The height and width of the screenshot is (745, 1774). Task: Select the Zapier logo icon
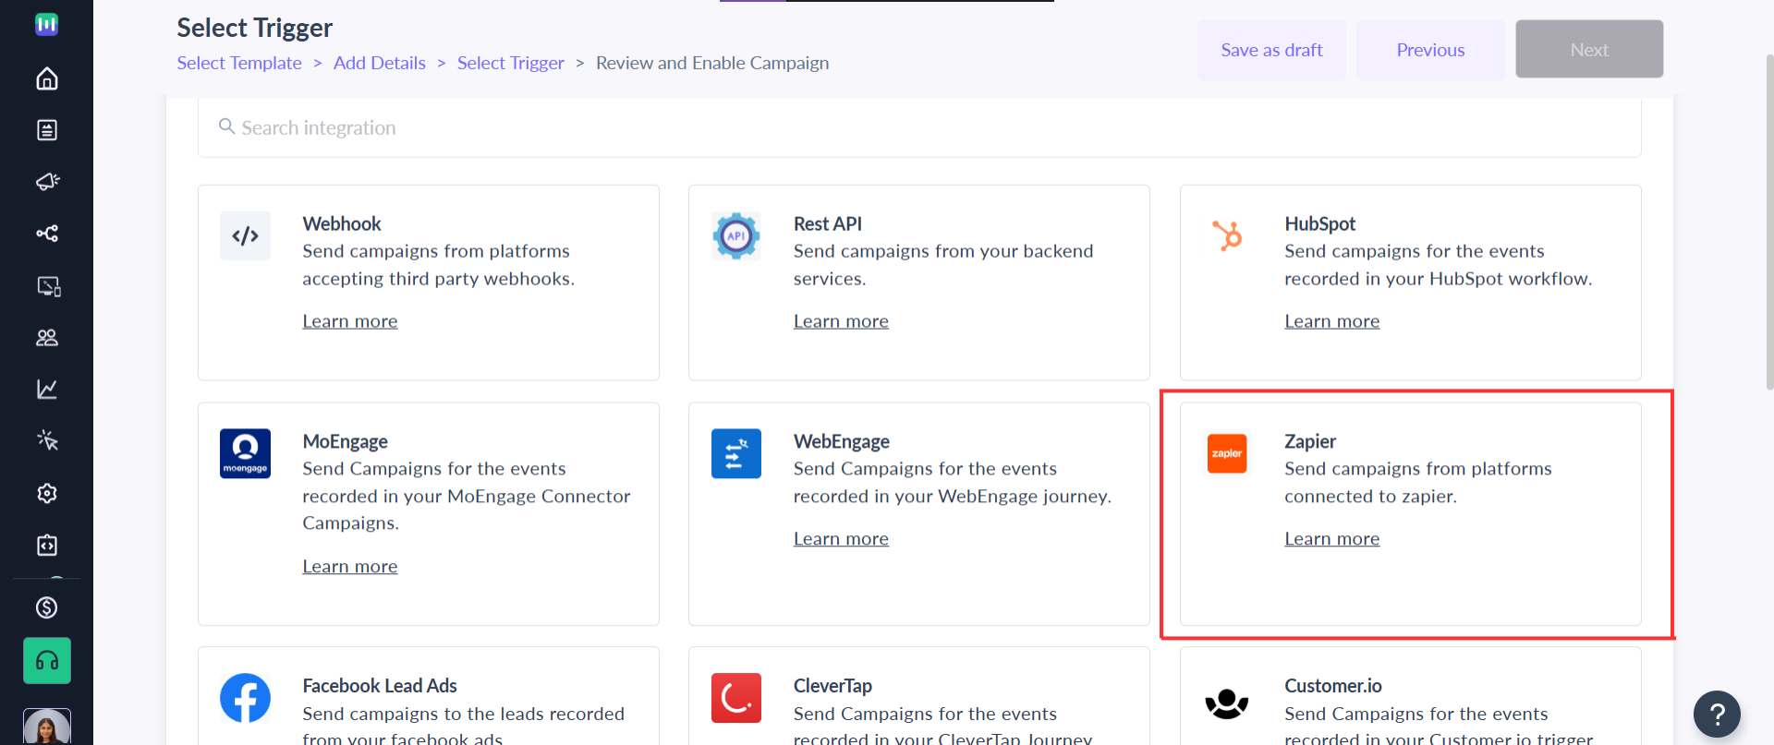[x=1227, y=453]
